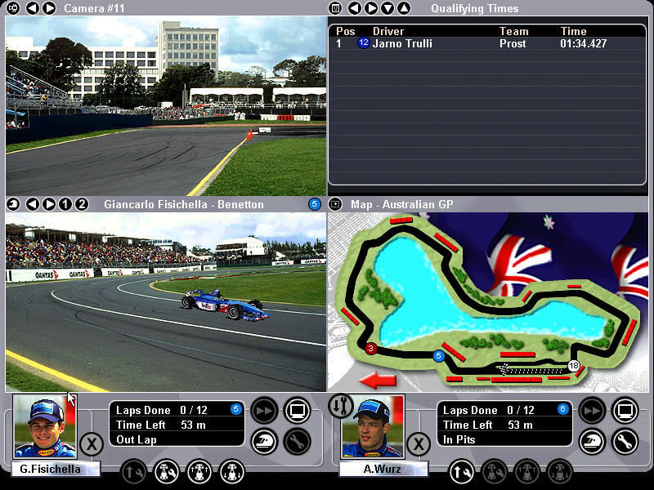Click Wurz's pit in/out wrench icon
The height and width of the screenshot is (490, 654).
[x=461, y=471]
